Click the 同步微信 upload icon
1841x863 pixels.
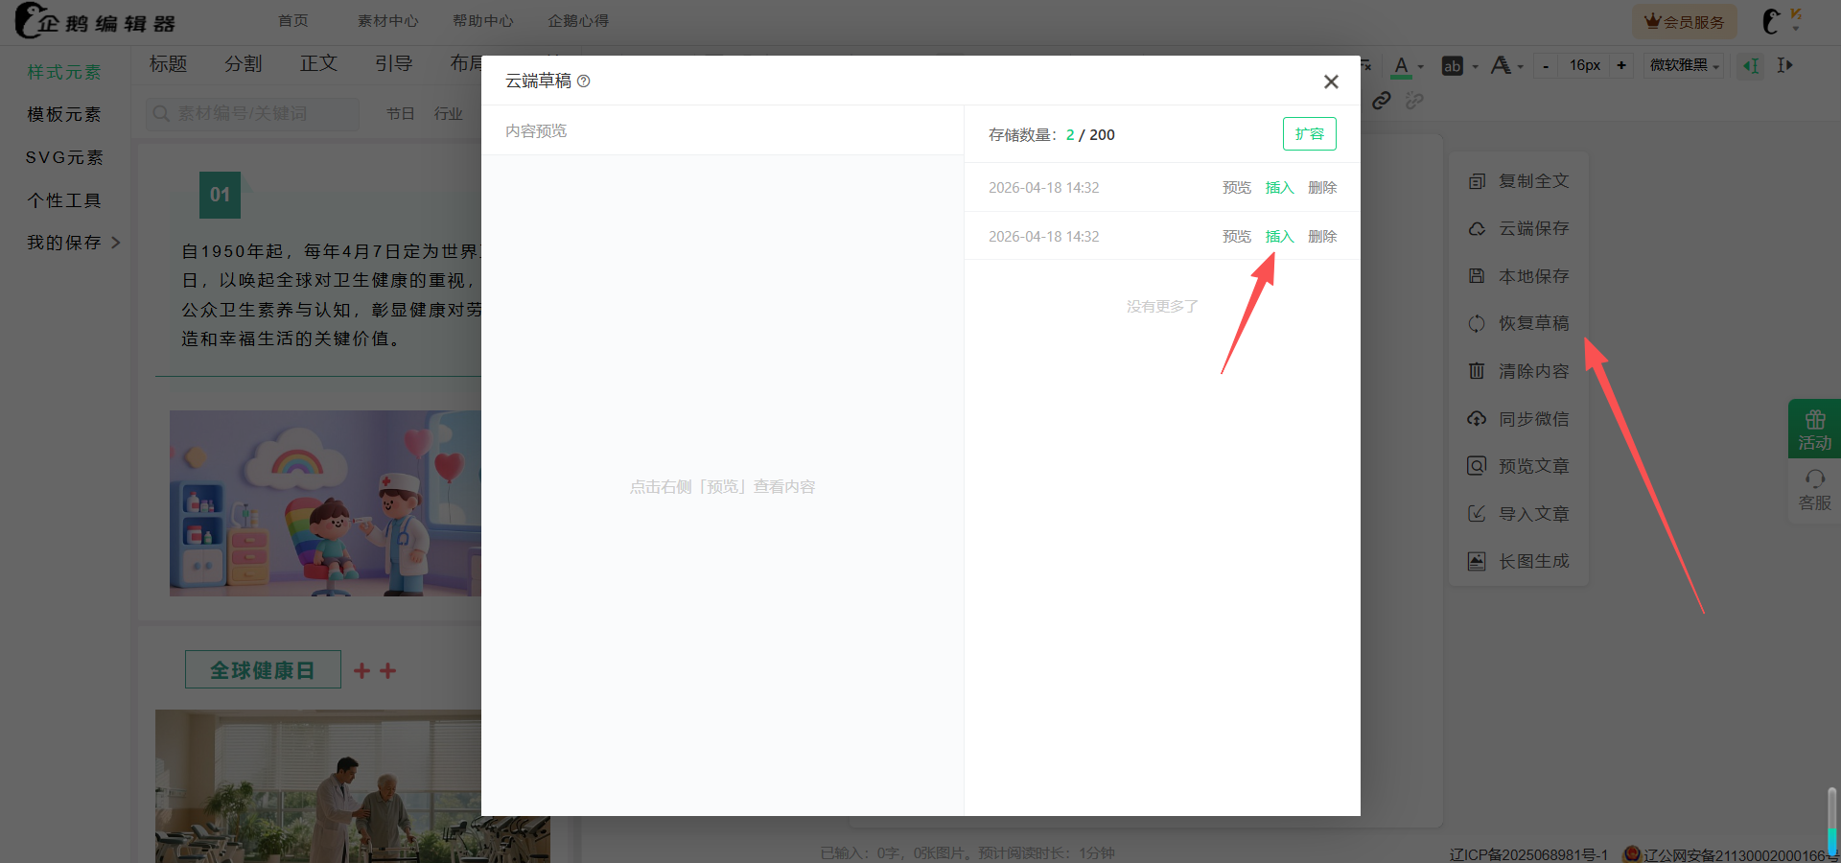coord(1477,419)
